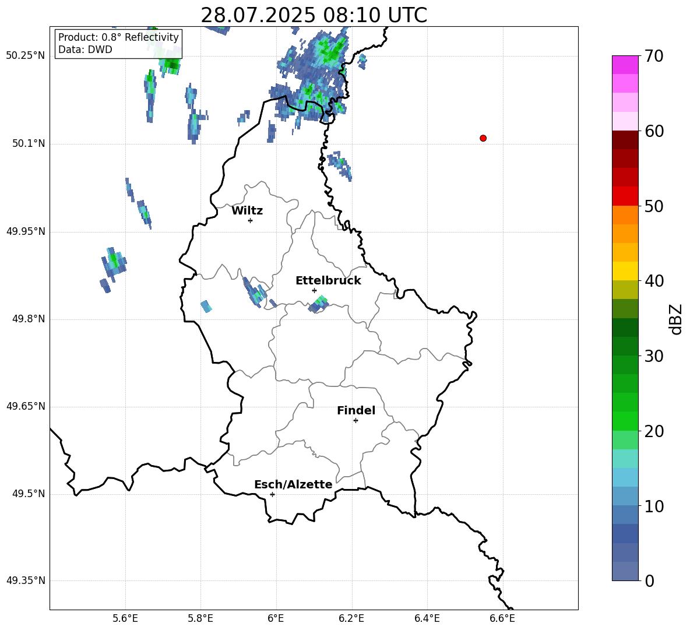This screenshot has width=690, height=630.
Task: Click the 49.65°N latitude label
Action: [26, 406]
